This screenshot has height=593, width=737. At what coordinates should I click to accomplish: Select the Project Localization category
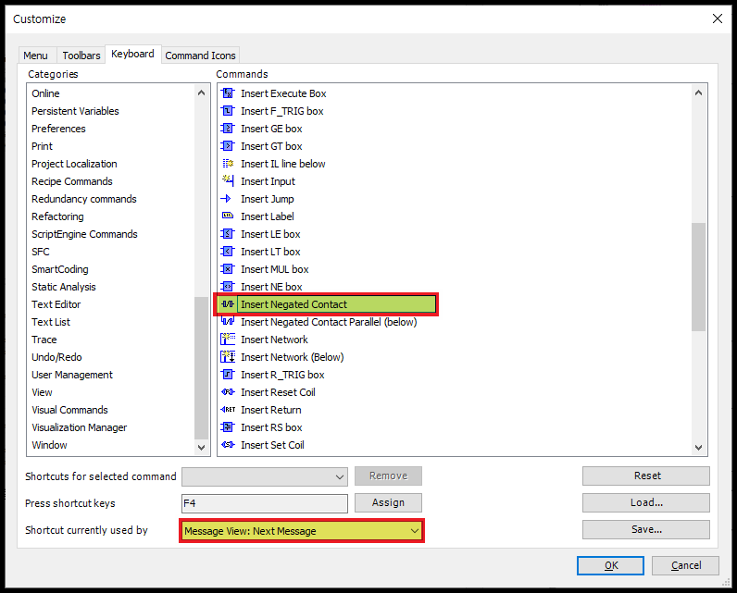click(74, 164)
